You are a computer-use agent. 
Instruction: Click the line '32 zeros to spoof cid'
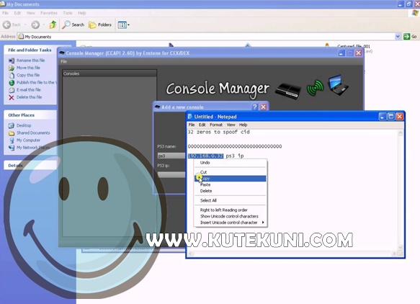coord(219,132)
